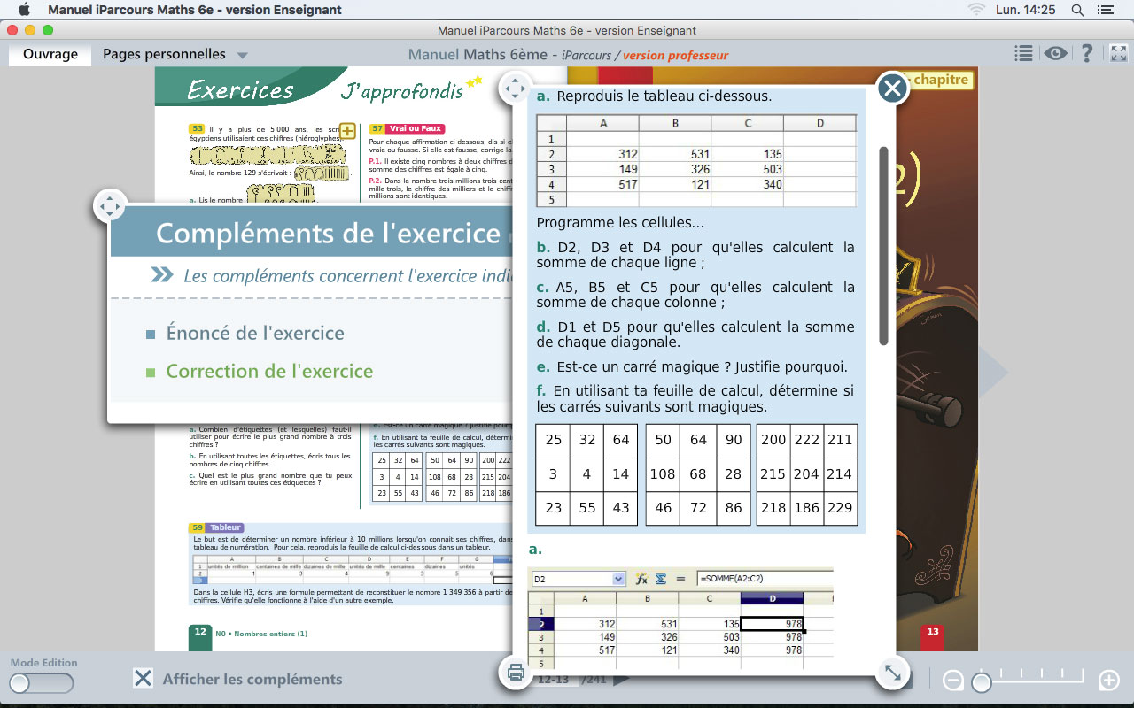Click cell 25 in first magic square
Viewport: 1134px width, 708px height.
[554, 440]
